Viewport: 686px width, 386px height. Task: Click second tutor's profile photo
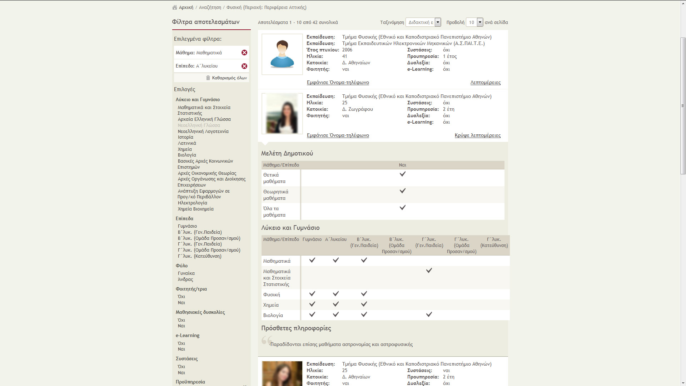[282, 114]
